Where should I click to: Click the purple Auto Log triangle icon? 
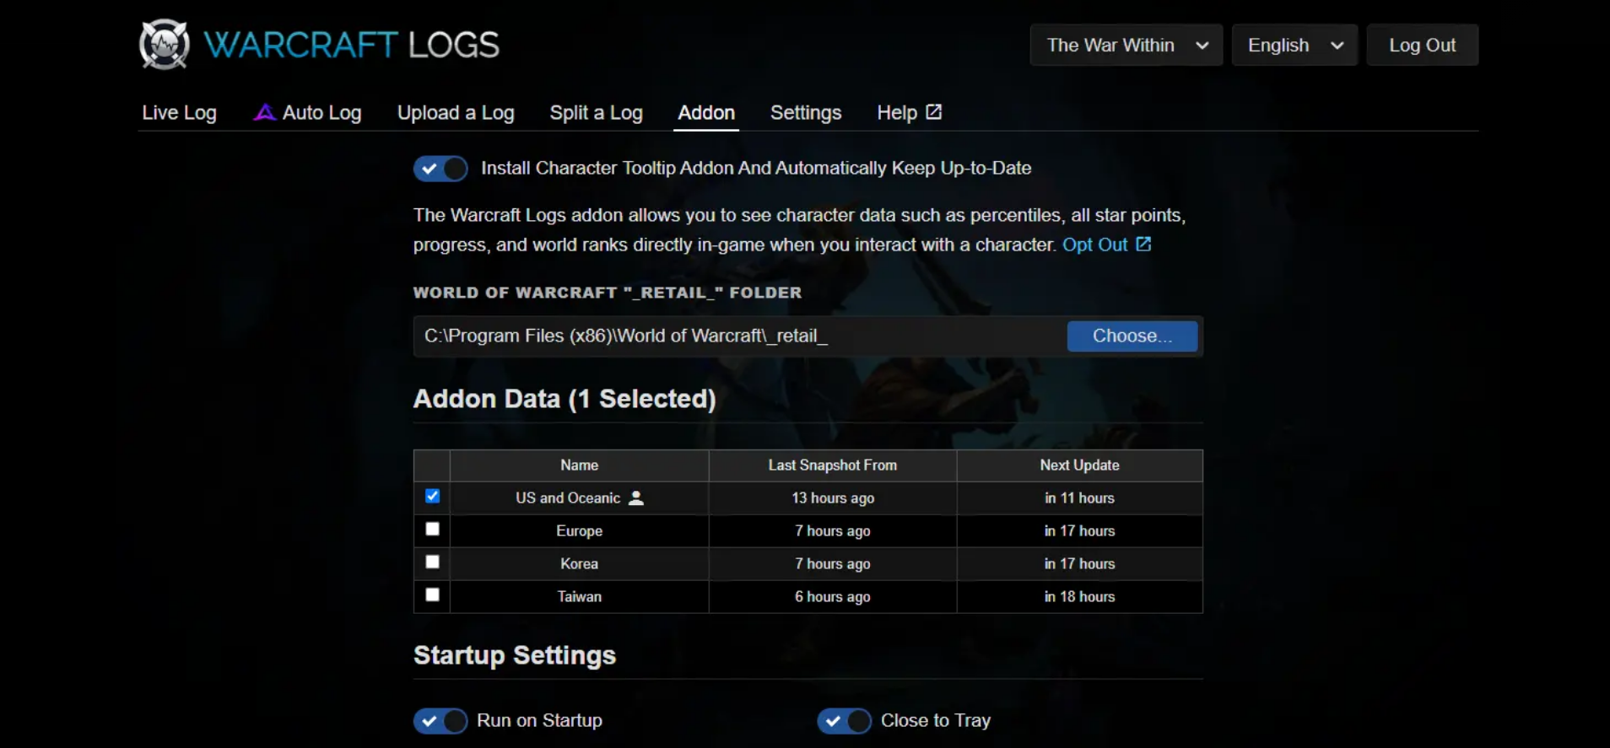coord(265,112)
